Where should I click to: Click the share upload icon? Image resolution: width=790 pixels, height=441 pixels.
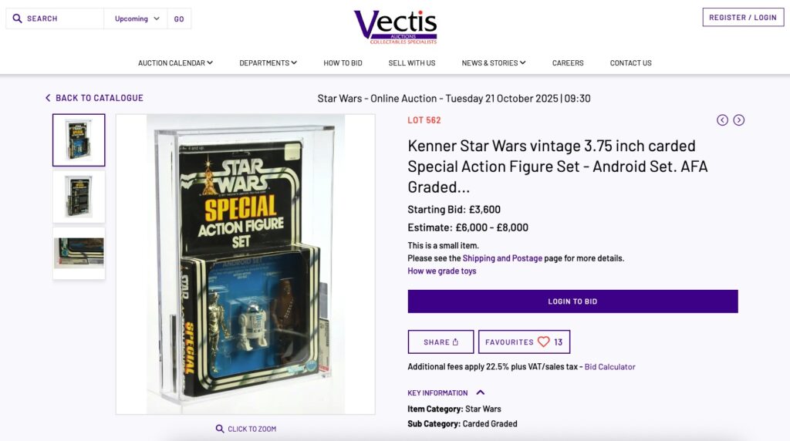coord(455,342)
